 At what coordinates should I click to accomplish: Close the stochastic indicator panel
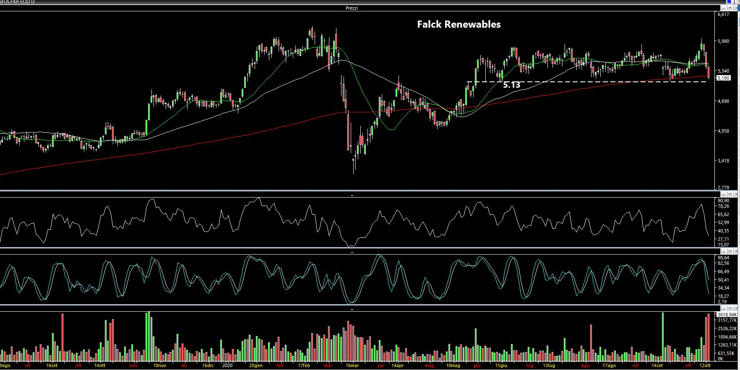coord(735,252)
